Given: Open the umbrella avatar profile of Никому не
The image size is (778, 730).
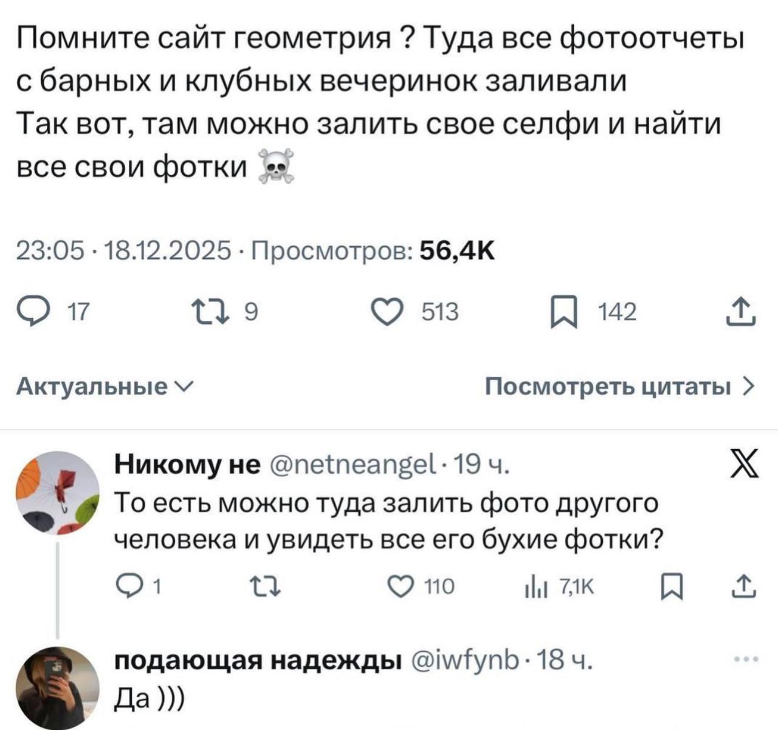Looking at the screenshot, I should [x=57, y=494].
